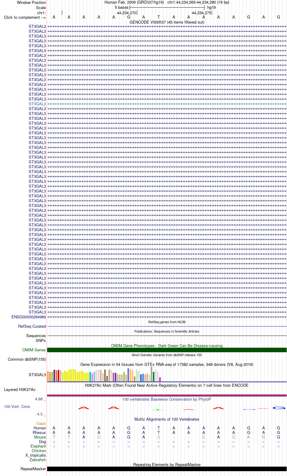Select the Chicken alignment row label
This screenshot has height=476, width=287.
[39, 451]
